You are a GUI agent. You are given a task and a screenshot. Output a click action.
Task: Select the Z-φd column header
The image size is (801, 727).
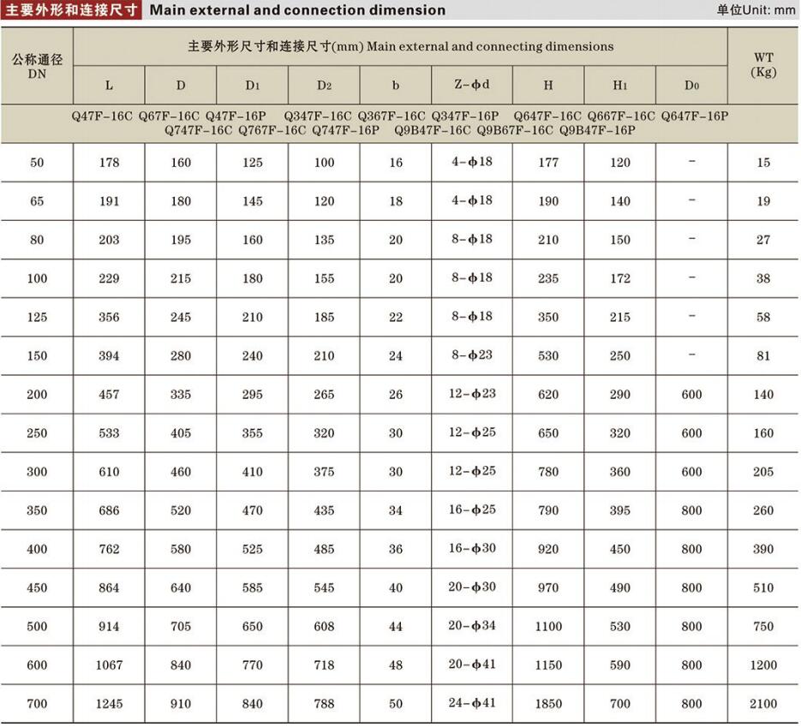470,85
